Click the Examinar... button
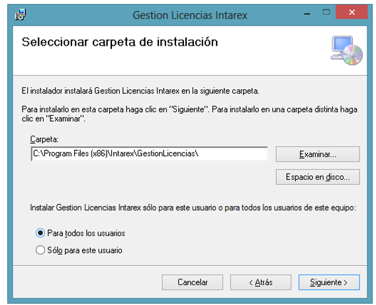376x305 pixels. [318, 154]
